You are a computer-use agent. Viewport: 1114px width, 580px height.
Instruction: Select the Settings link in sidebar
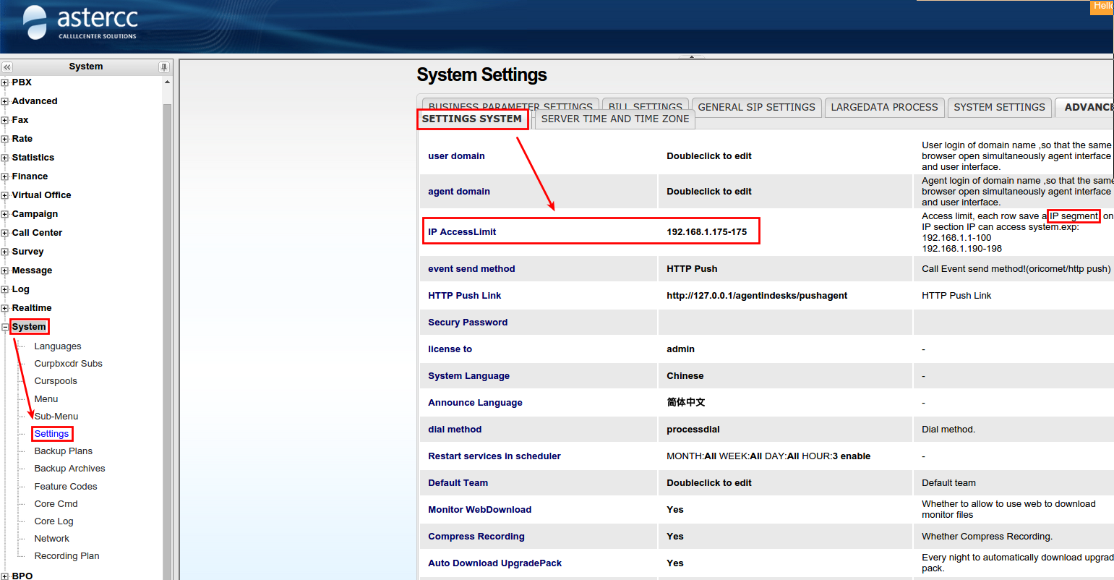[x=52, y=434]
